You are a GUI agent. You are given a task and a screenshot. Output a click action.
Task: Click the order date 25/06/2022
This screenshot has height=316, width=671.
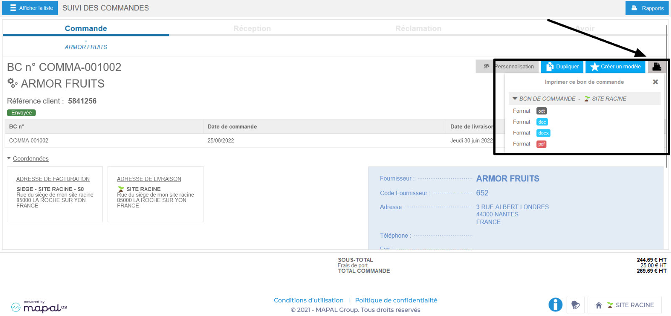[221, 140]
